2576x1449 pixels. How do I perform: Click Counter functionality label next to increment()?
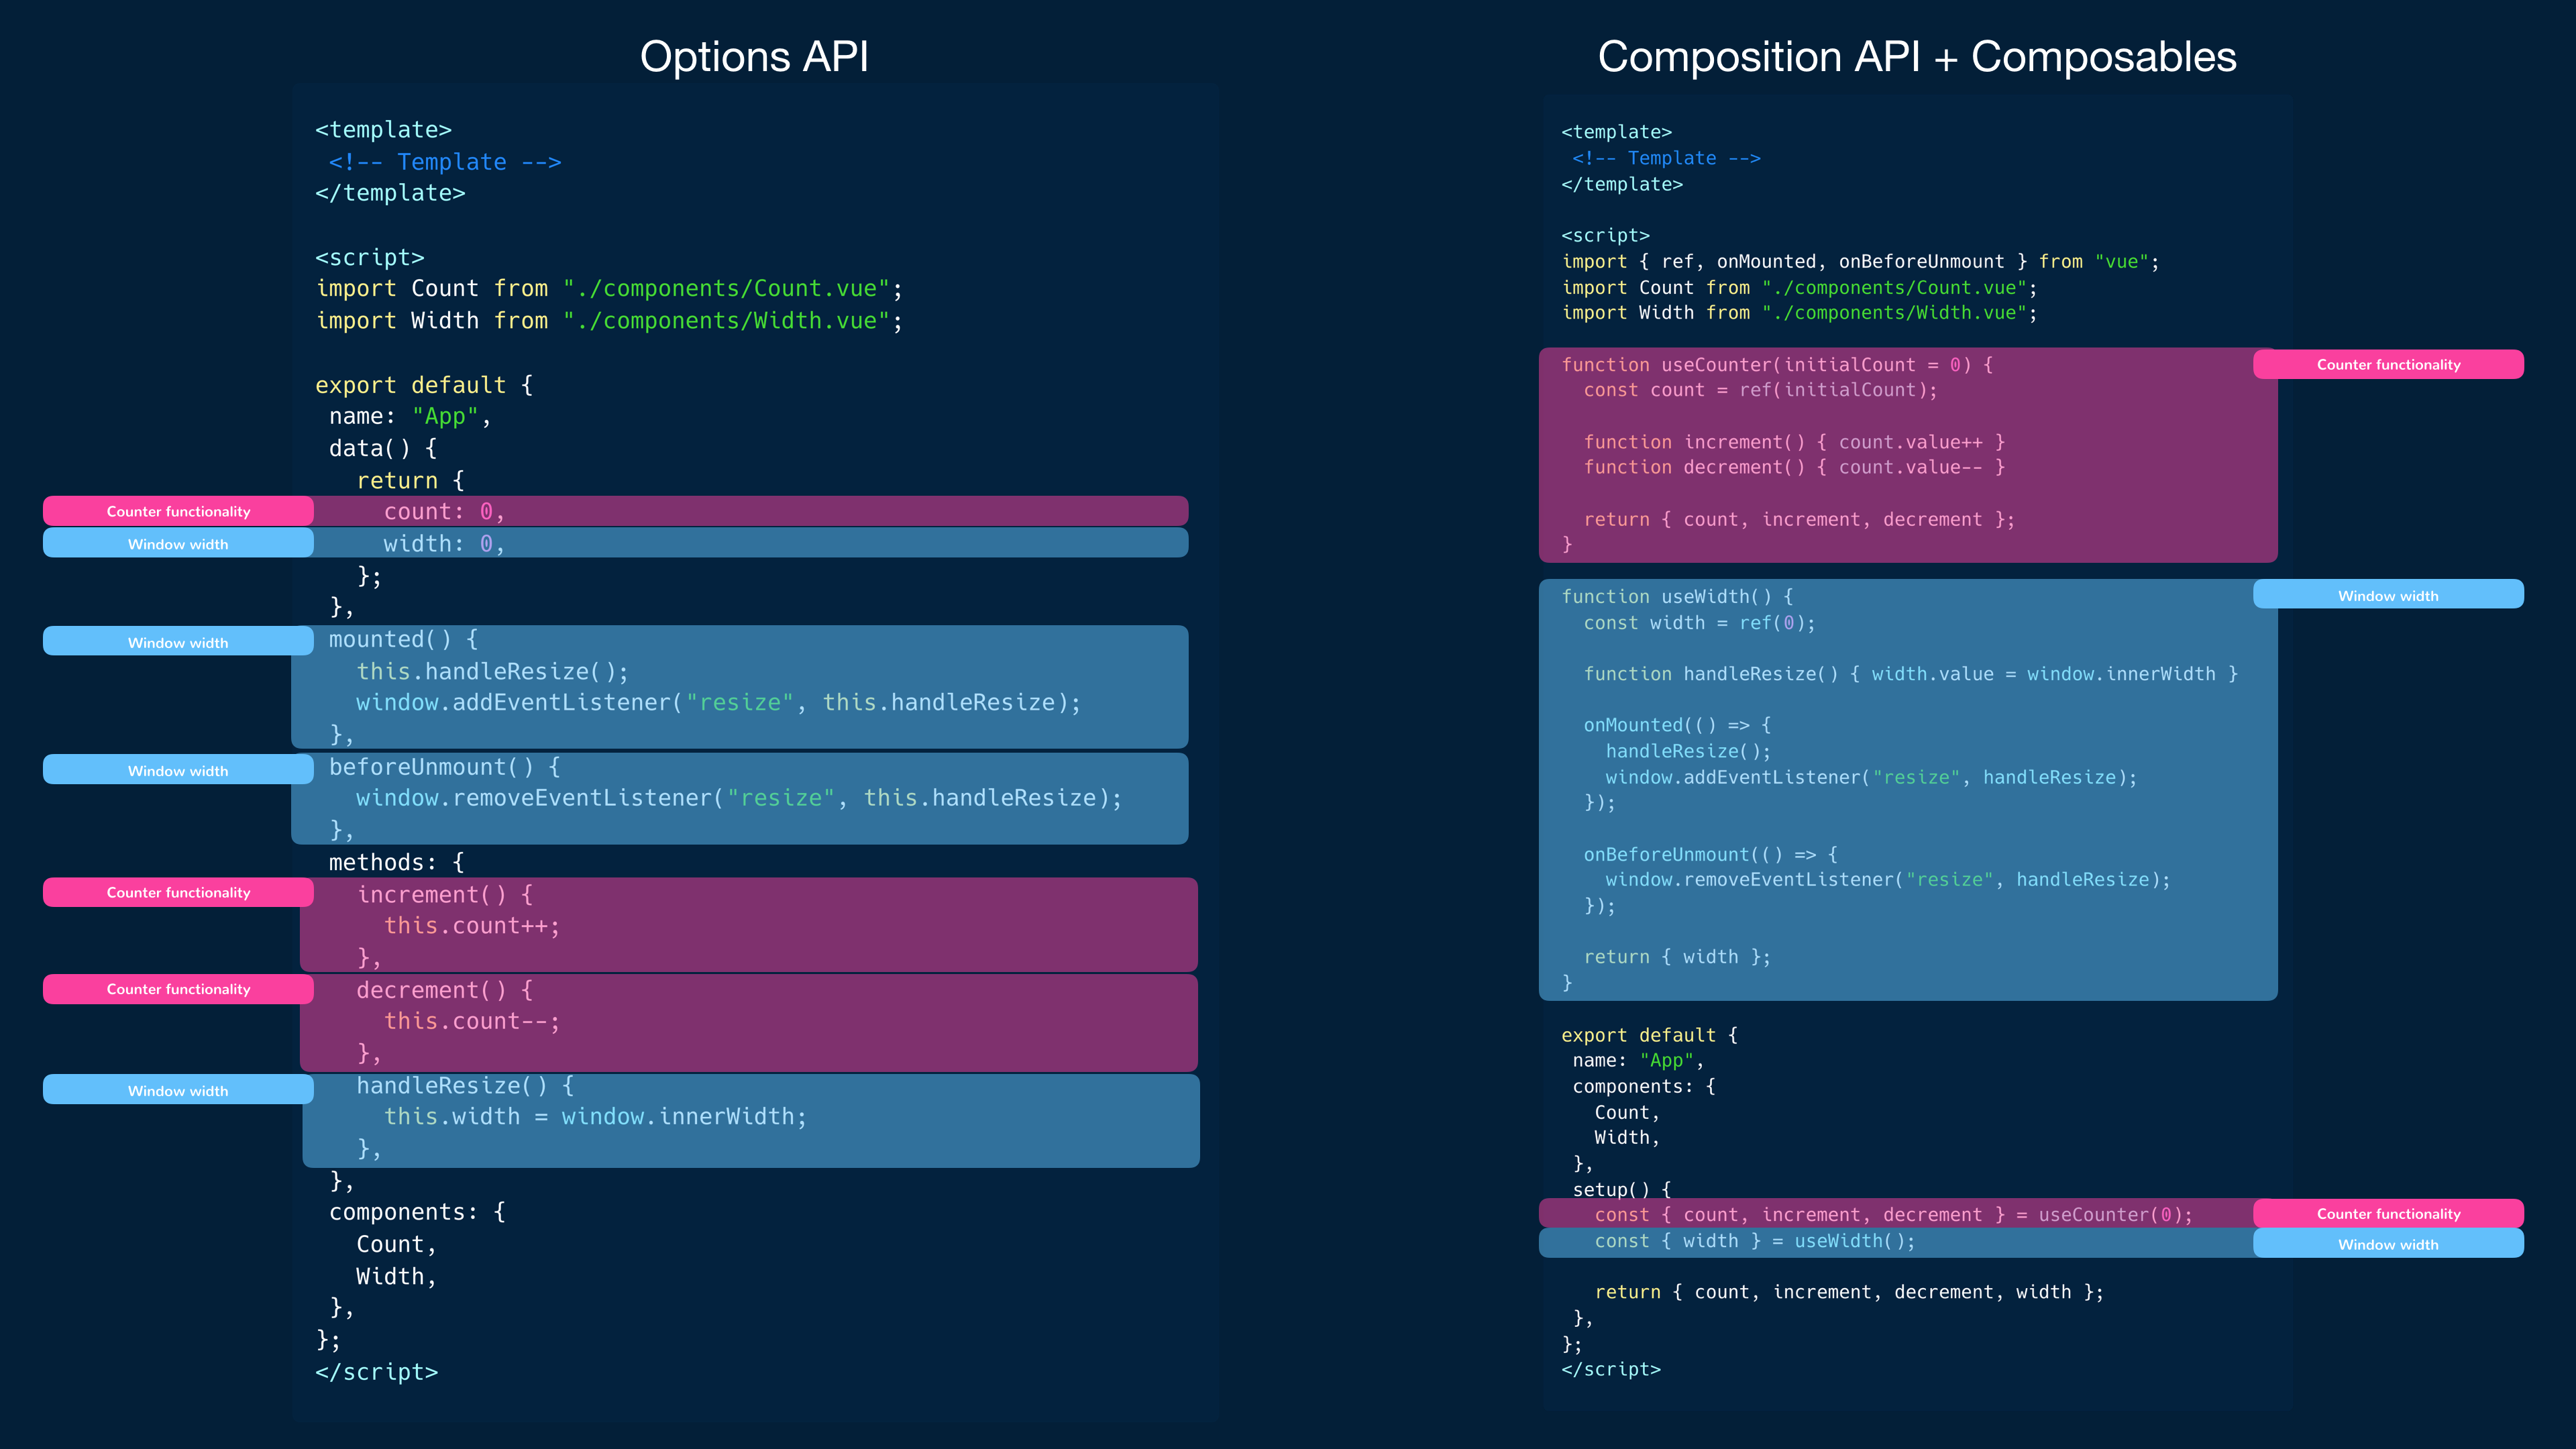click(178, 892)
